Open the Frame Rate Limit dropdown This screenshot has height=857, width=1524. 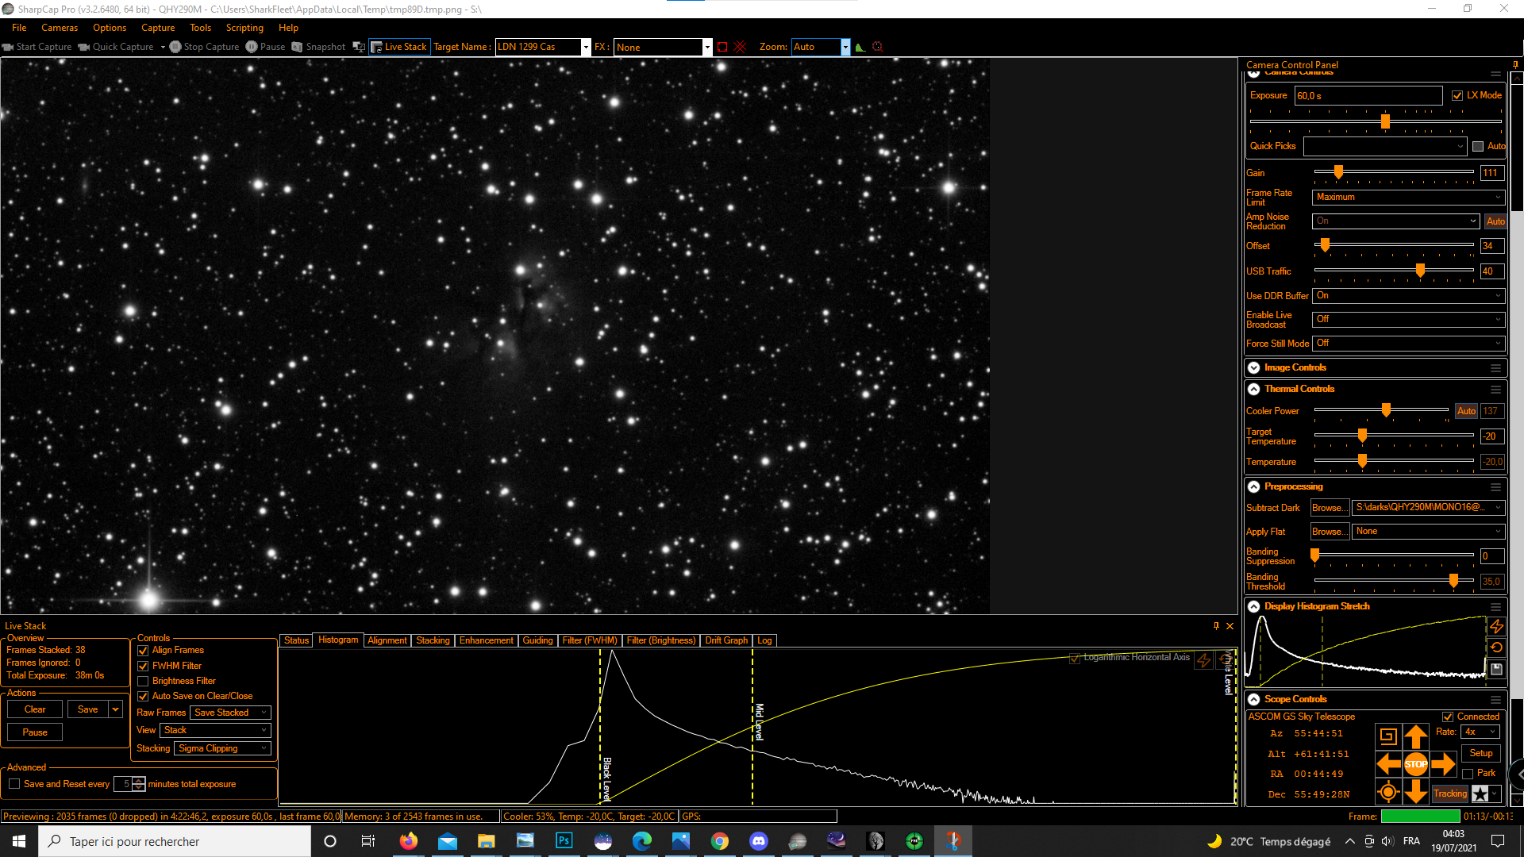point(1409,197)
